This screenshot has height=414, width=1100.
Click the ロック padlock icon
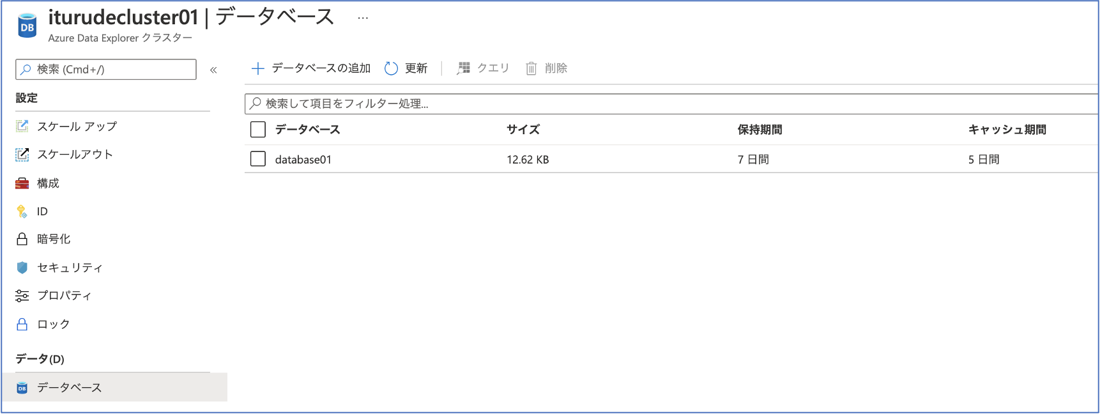click(x=22, y=324)
